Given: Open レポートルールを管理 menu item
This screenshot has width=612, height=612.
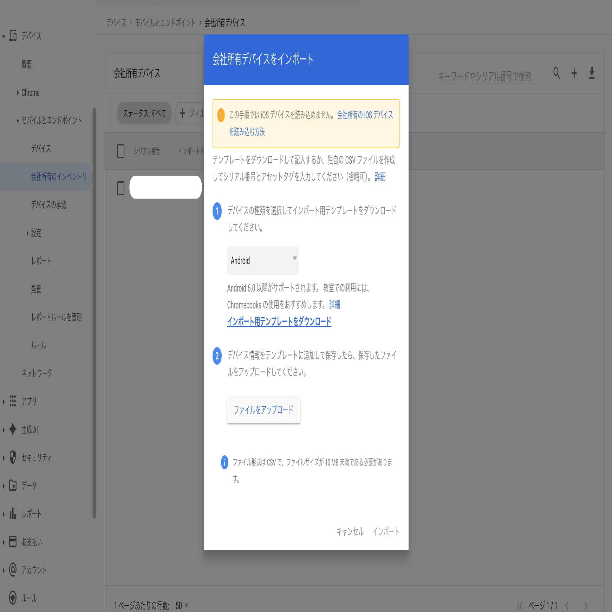Looking at the screenshot, I should [56, 317].
